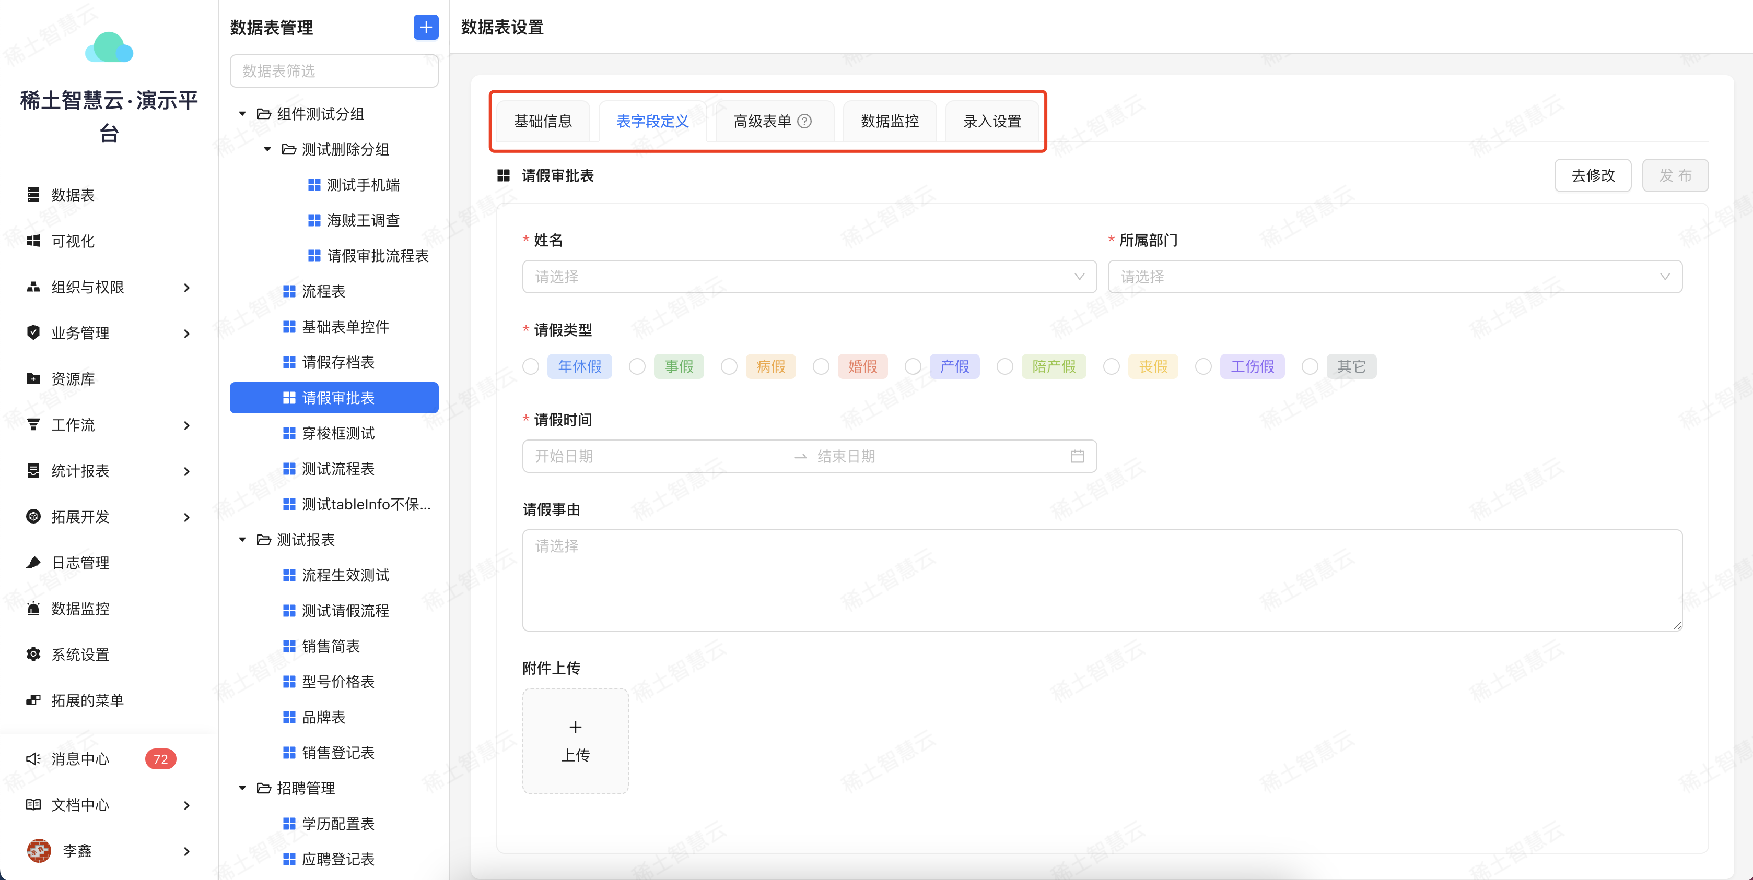Click the 发布 button
1753x880 pixels.
coord(1675,175)
